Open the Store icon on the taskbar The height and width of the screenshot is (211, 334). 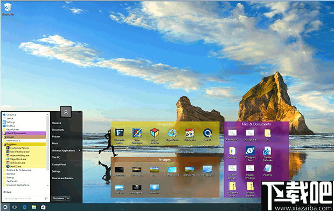pos(43,207)
